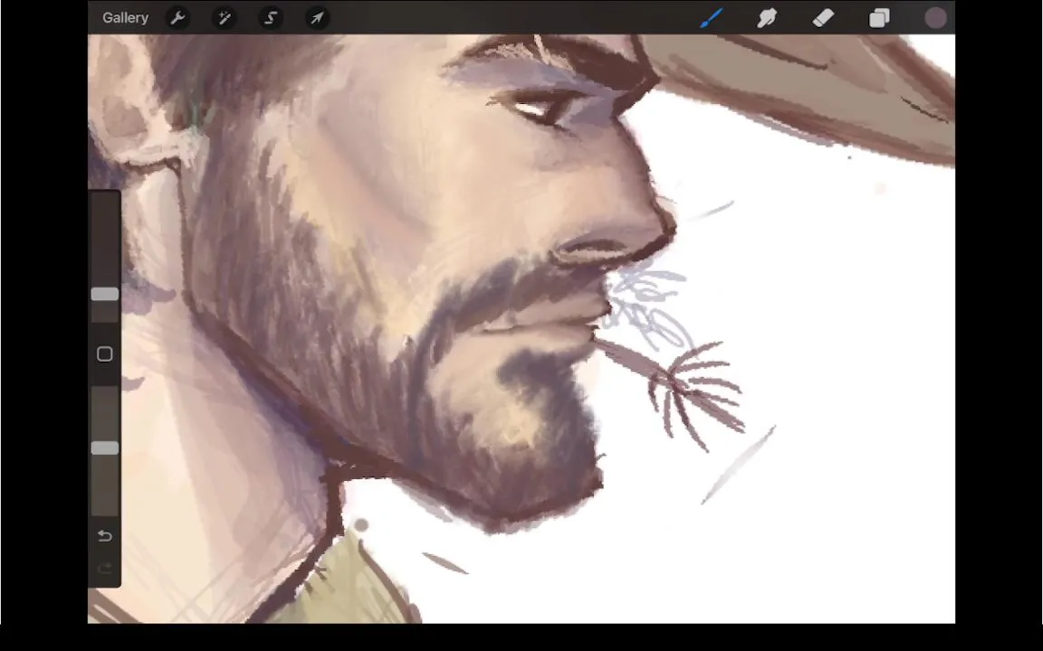Open the Actions wrench menu
1043x651 pixels.
click(x=177, y=18)
